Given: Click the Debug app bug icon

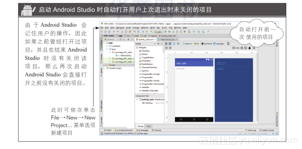Looking at the screenshot, I should point(169,32).
